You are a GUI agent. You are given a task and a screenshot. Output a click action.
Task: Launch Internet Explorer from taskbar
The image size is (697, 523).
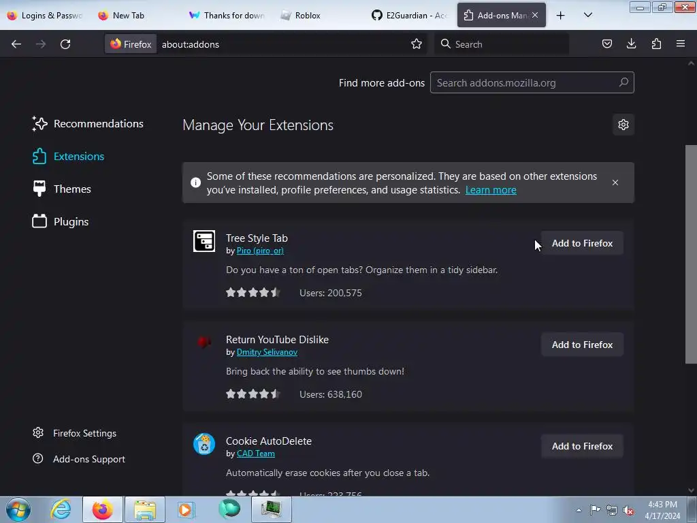click(x=61, y=509)
